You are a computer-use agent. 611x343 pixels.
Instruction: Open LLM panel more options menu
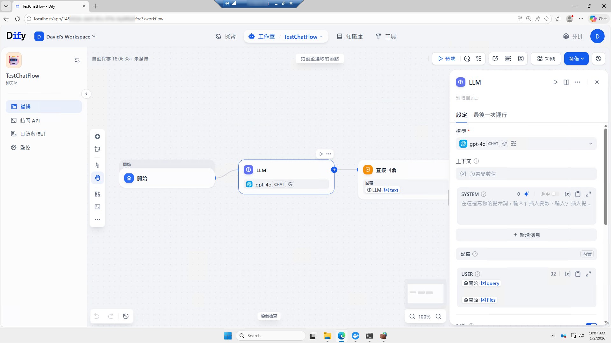pos(578,82)
